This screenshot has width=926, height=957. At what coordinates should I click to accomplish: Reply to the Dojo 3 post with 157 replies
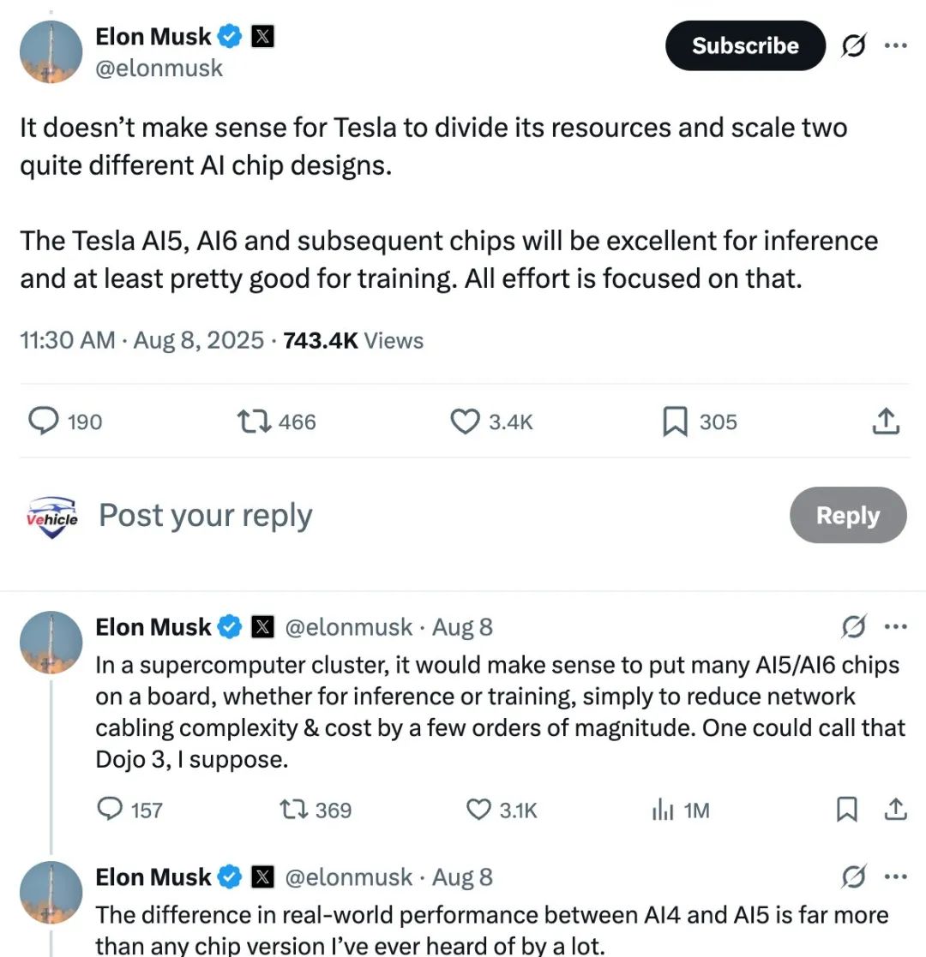[111, 810]
